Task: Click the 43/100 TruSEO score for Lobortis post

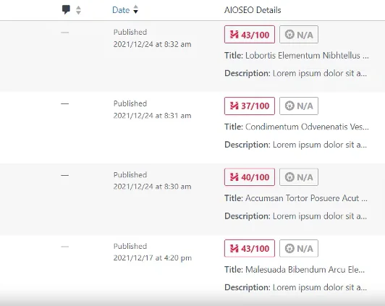Action: click(x=250, y=35)
